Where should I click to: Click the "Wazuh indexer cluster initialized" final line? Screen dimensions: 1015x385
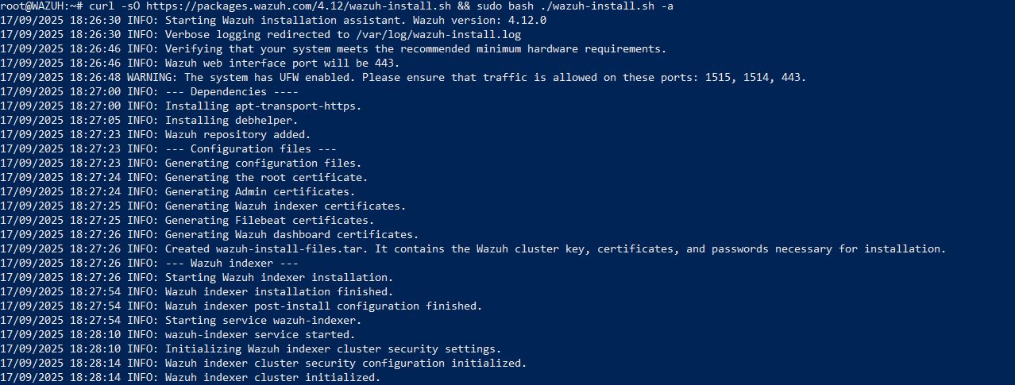pos(272,377)
